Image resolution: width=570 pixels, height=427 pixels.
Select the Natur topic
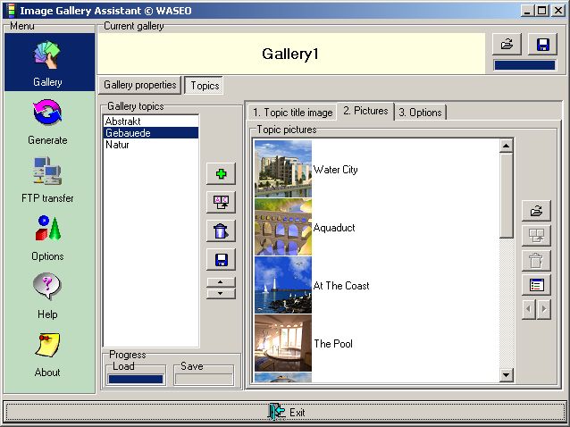[x=151, y=145]
